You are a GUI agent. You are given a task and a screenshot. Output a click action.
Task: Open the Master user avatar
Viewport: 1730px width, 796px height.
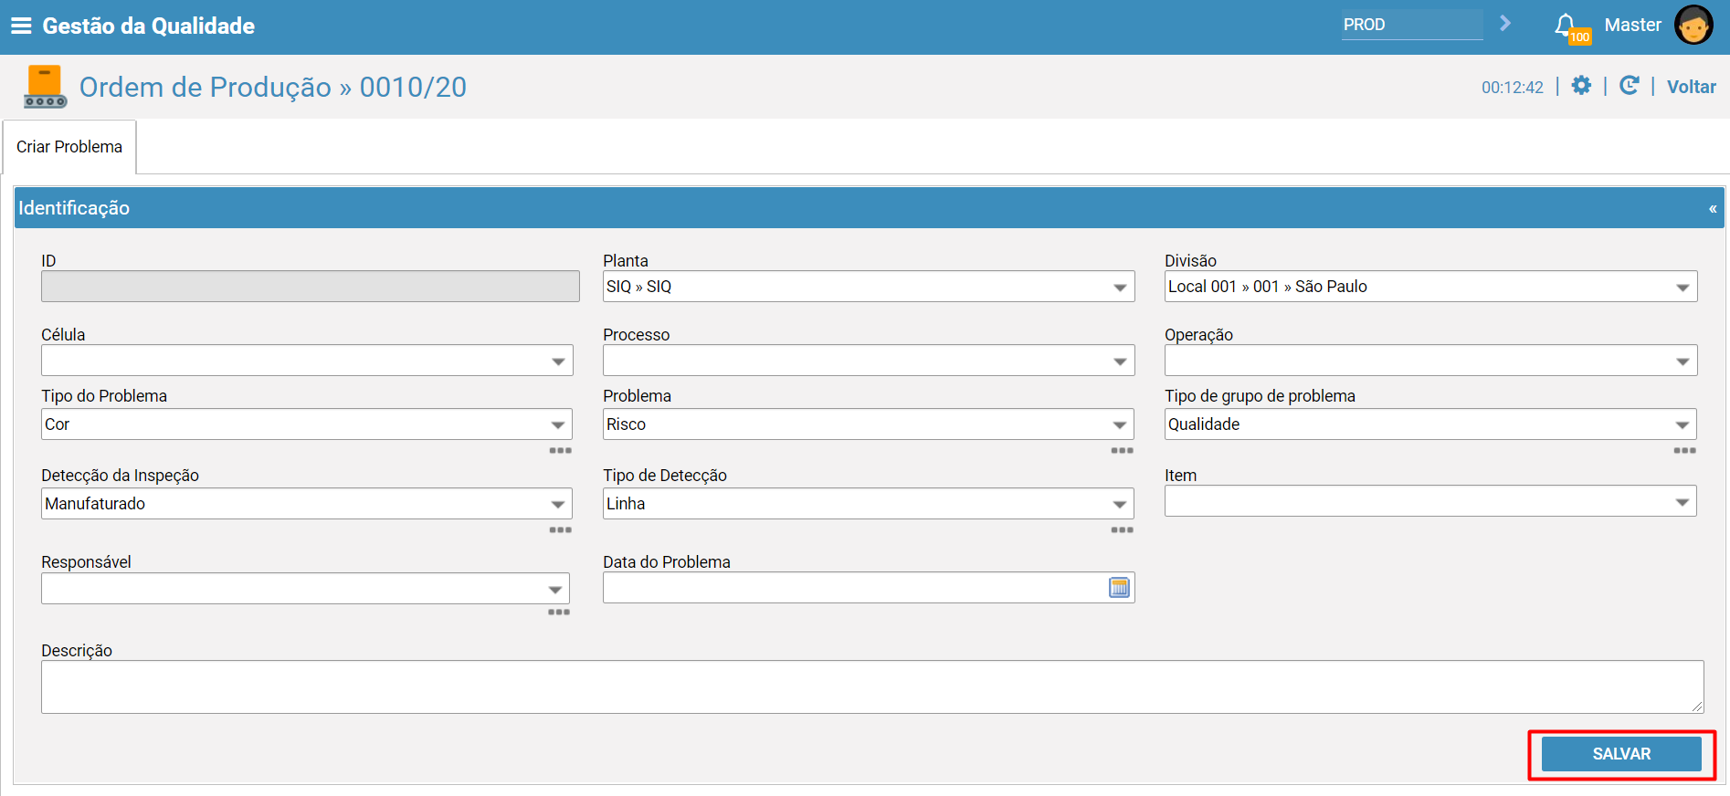point(1693,25)
